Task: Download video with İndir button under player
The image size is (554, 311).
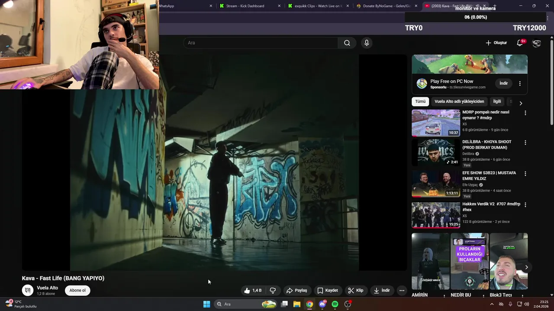Action: 382,290
